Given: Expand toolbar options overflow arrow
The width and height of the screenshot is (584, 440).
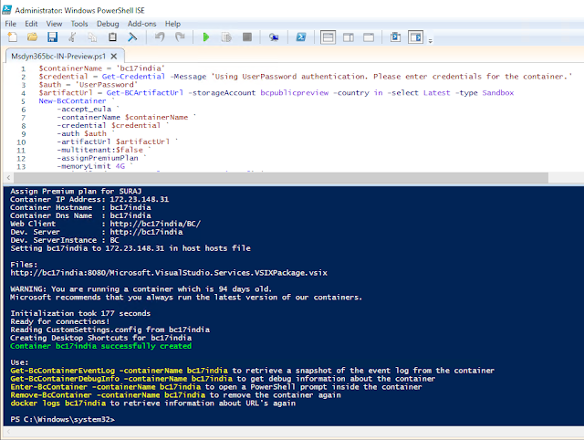Looking at the screenshot, I should [x=430, y=40].
